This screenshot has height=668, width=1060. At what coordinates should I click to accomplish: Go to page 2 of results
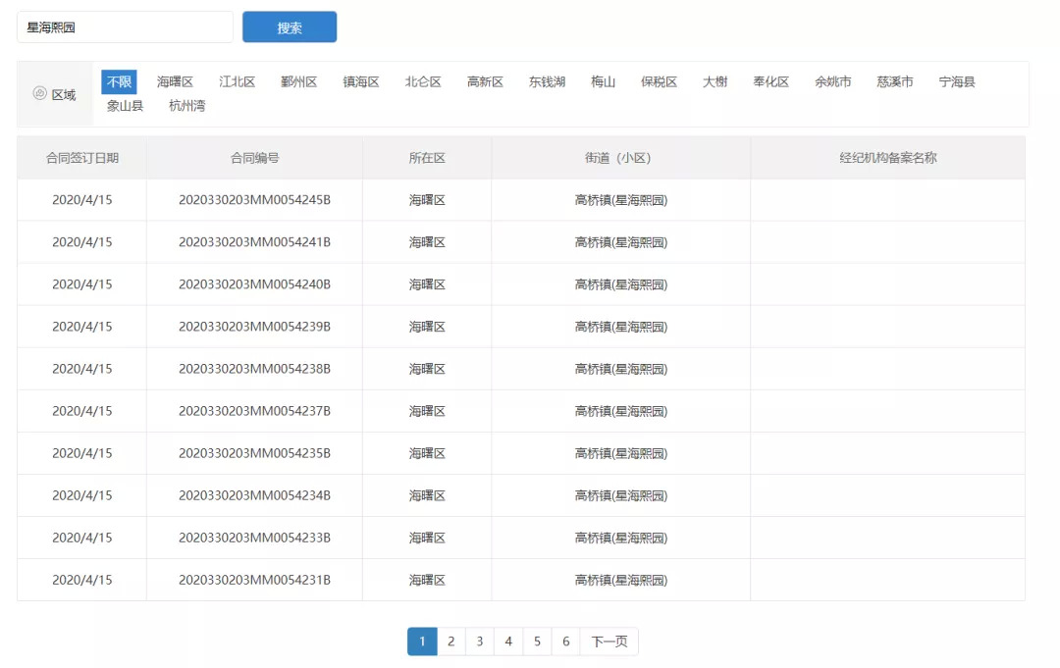pyautogui.click(x=450, y=642)
